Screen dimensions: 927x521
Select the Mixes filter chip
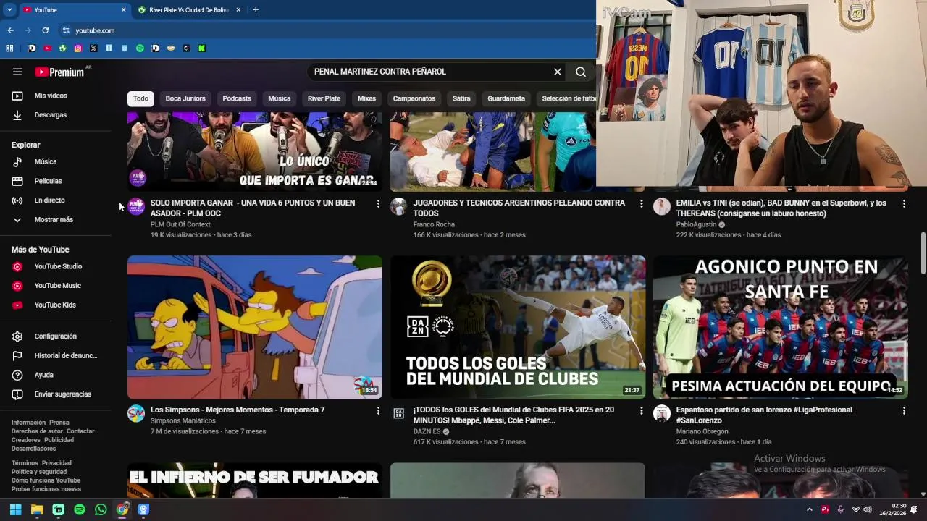(366, 98)
